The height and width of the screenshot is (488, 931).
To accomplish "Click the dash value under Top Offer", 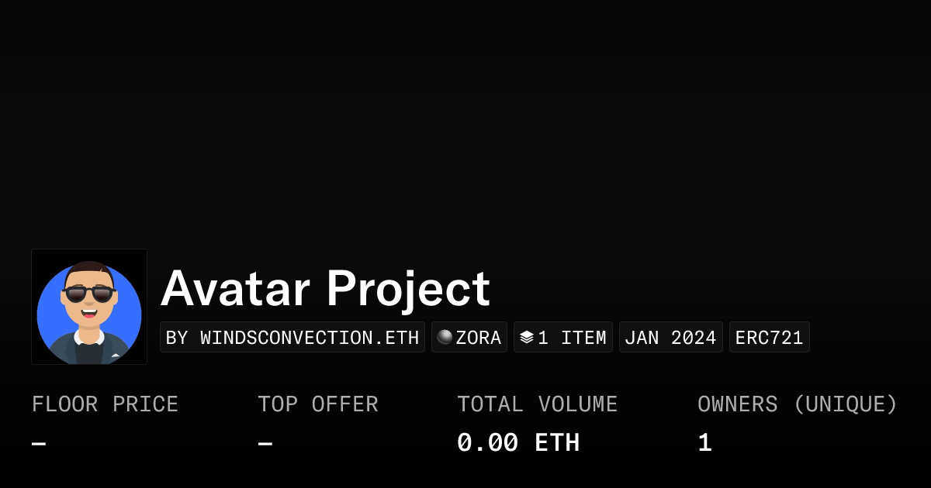I will point(265,444).
